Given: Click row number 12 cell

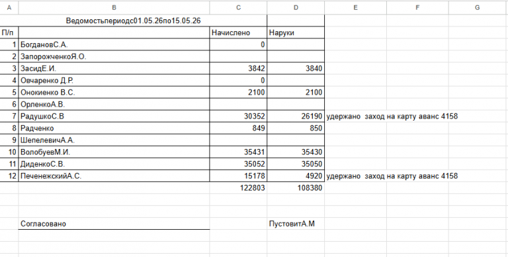Looking at the screenshot, I should pyautogui.click(x=9, y=176).
